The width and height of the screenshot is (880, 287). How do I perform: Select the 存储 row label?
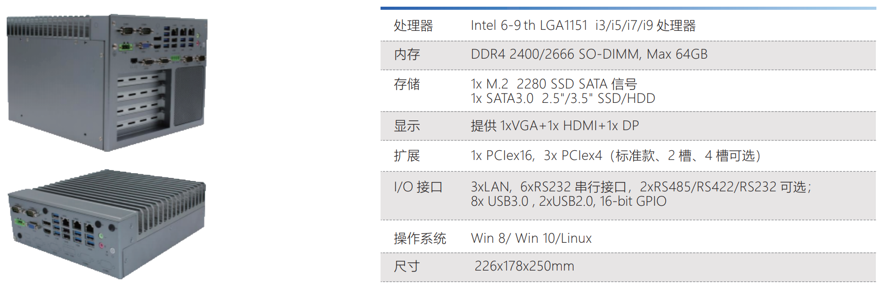[407, 84]
